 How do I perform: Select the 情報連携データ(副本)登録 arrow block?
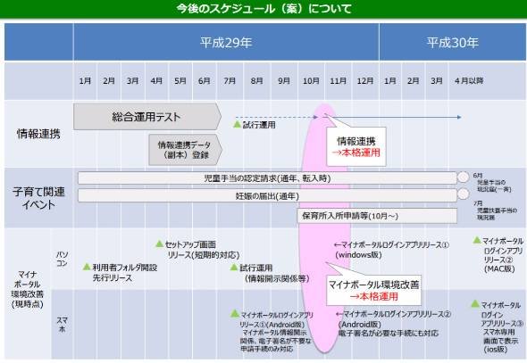185,150
